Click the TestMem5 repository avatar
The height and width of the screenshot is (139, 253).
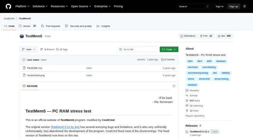coord(22,36)
